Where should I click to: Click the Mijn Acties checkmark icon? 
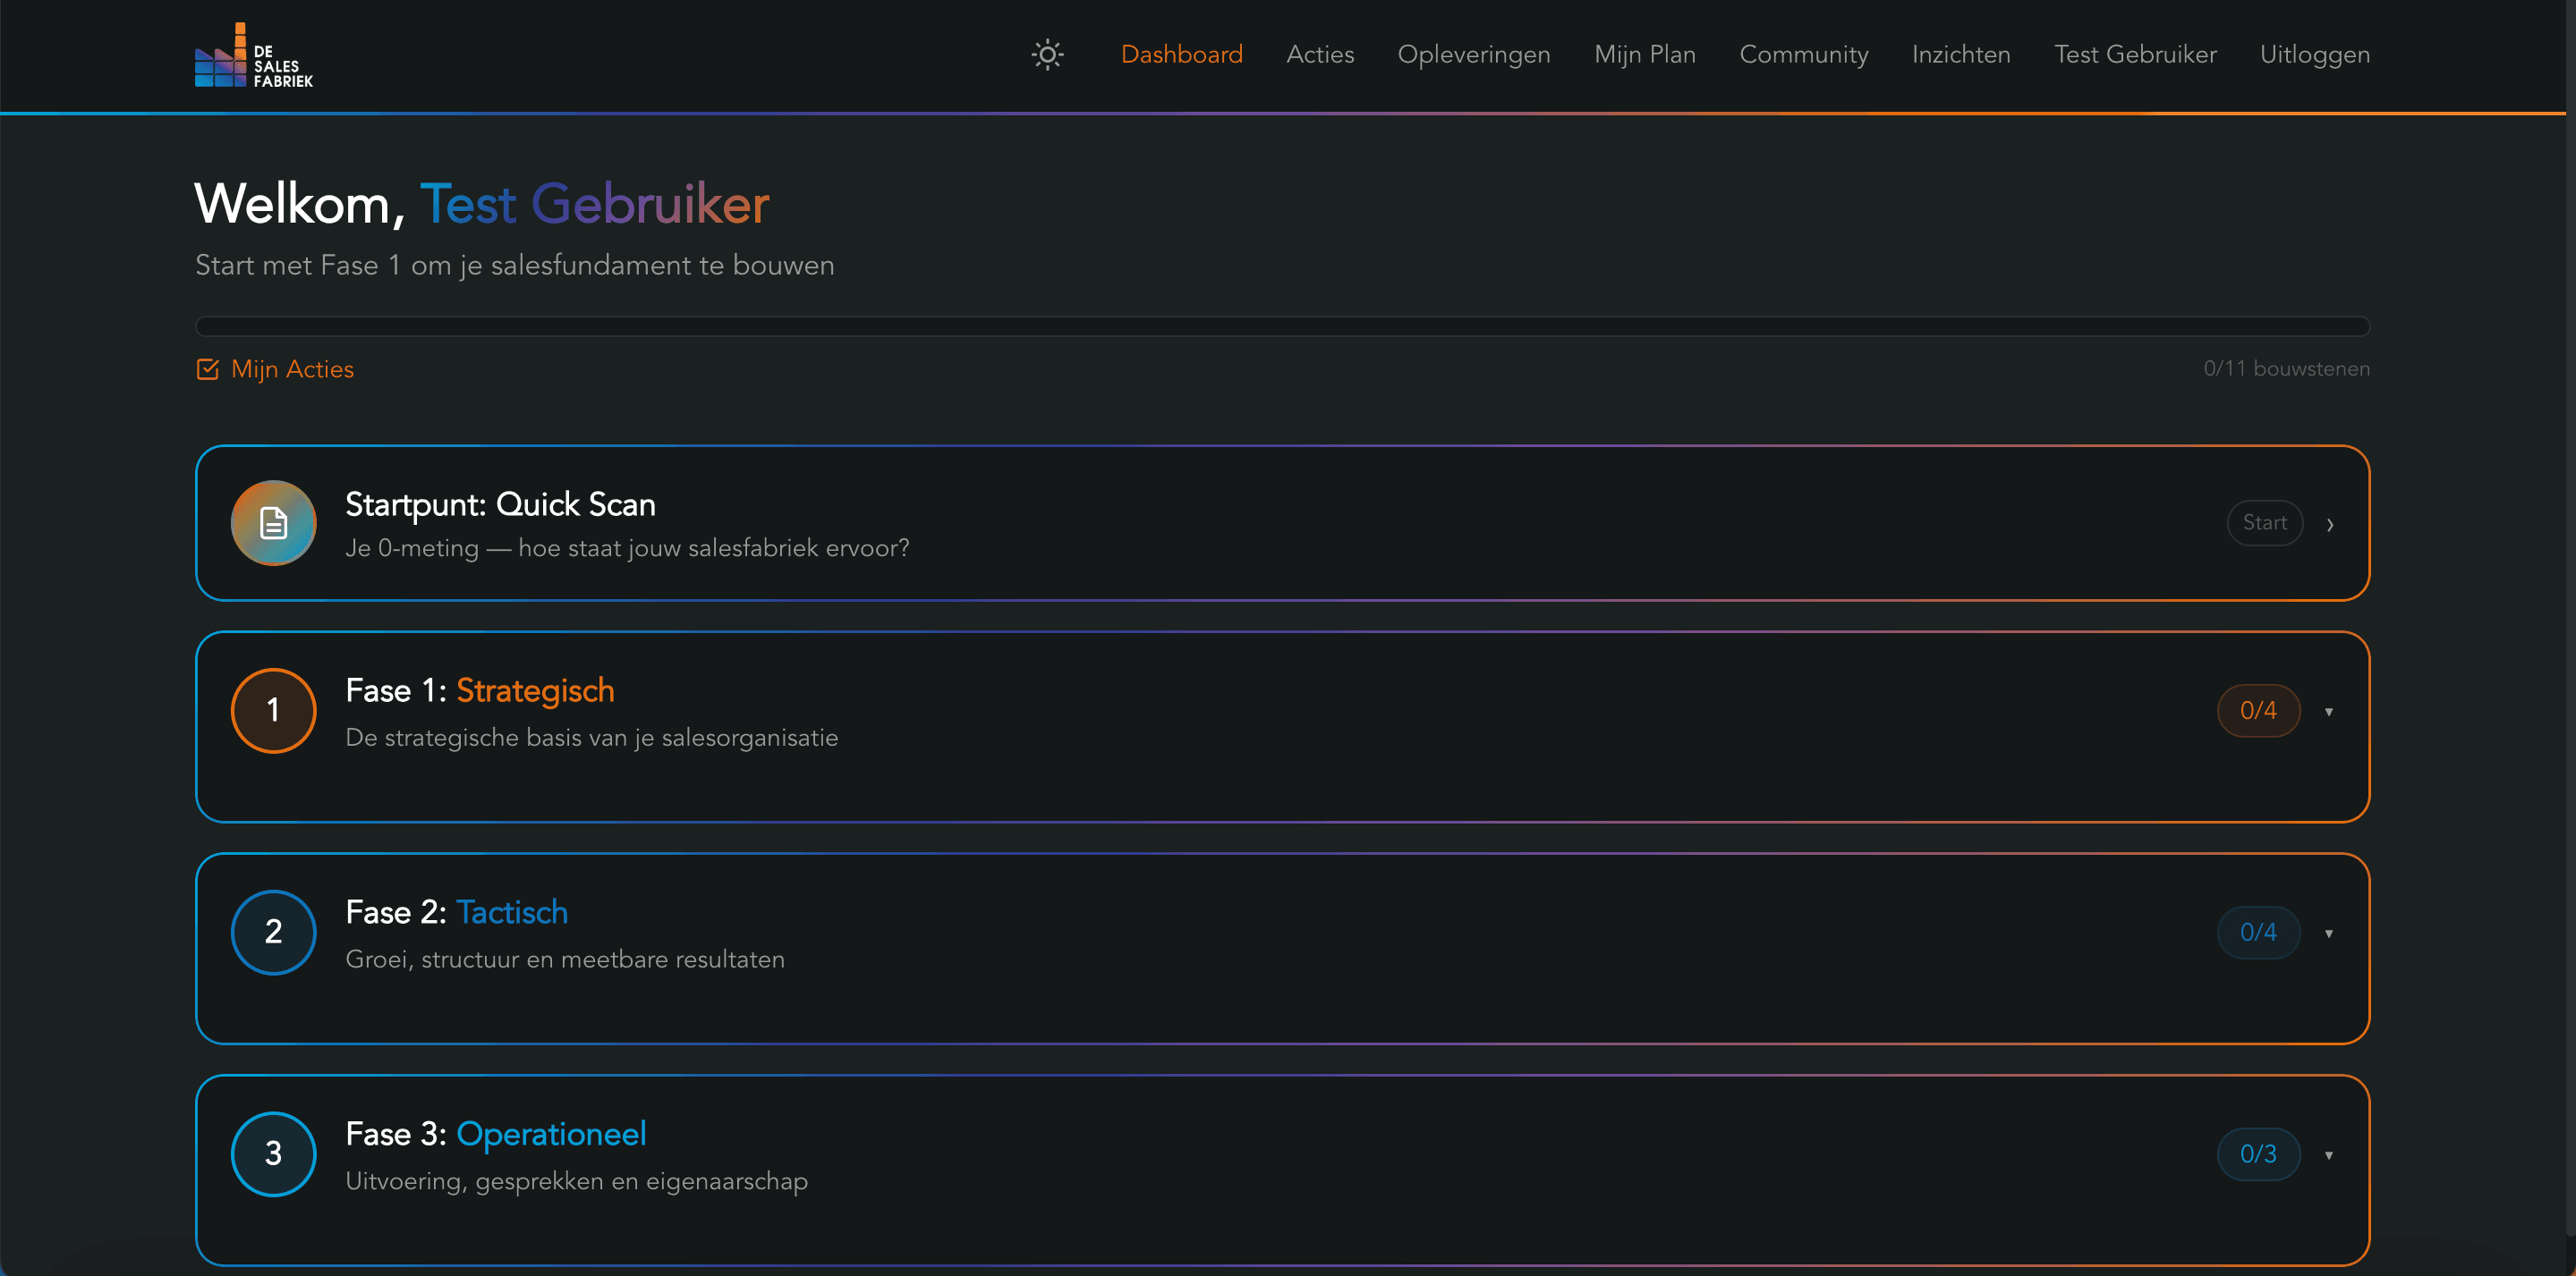(206, 368)
